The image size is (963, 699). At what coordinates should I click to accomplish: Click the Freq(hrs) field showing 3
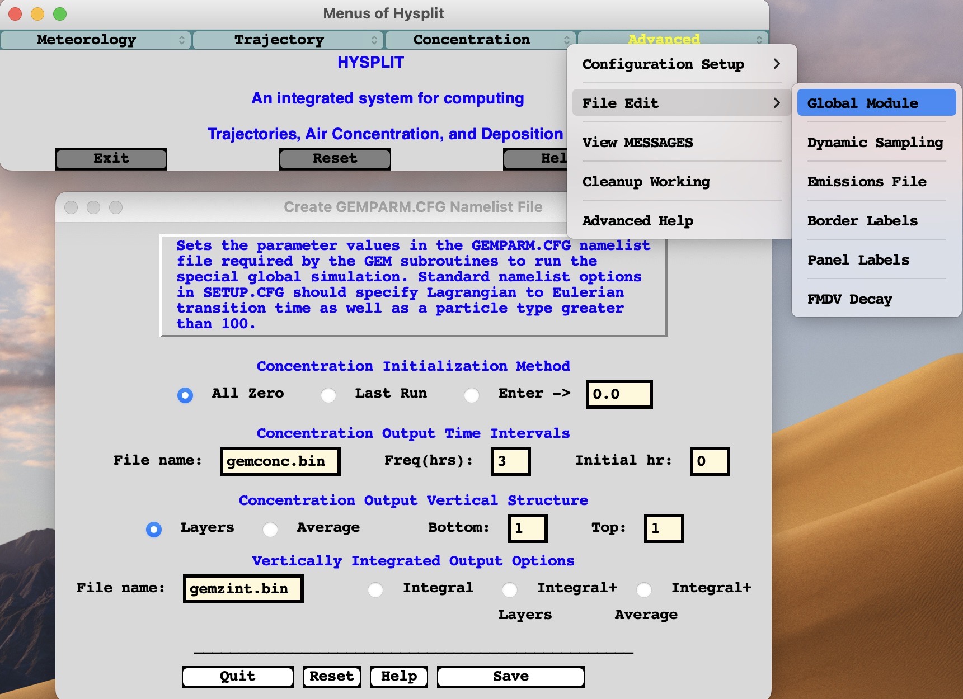511,461
